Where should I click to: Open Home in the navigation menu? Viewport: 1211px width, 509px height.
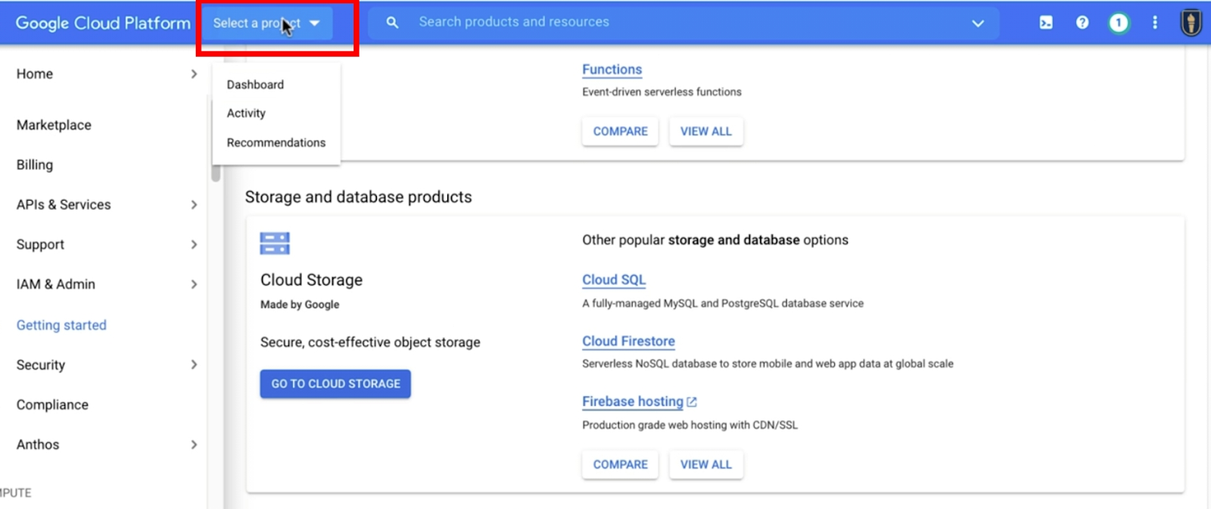click(35, 73)
